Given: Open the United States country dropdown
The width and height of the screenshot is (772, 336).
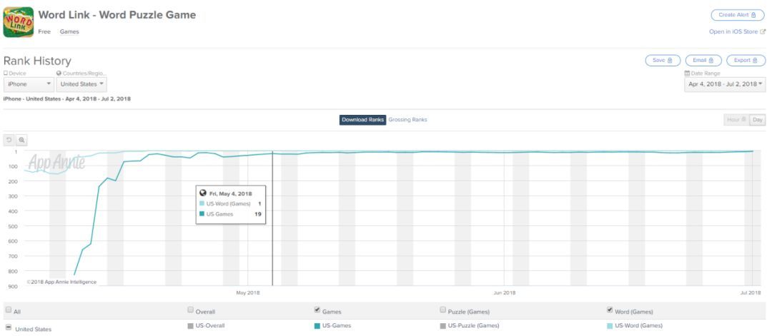Looking at the screenshot, I should click(81, 84).
